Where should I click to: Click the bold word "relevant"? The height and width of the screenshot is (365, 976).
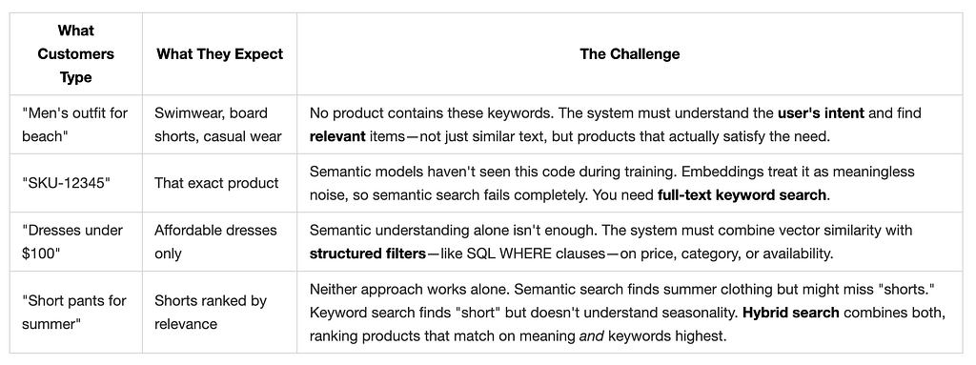point(337,136)
